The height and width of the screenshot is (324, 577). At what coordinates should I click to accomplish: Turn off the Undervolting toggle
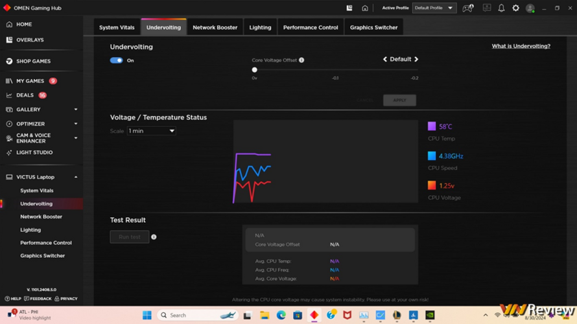click(x=116, y=60)
